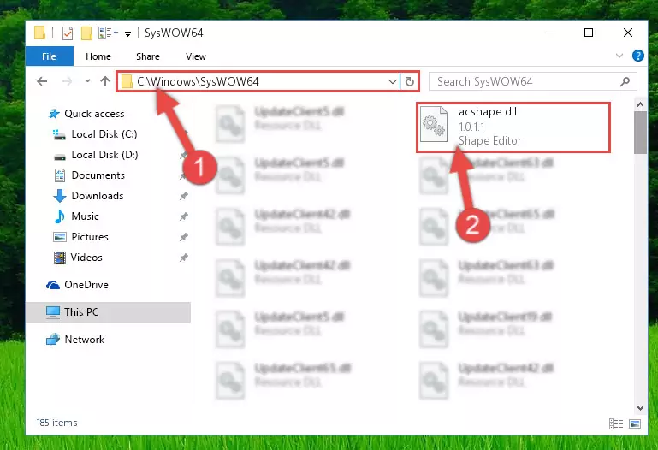
Task: Select Quick access in navigation pane
Action: (94, 114)
